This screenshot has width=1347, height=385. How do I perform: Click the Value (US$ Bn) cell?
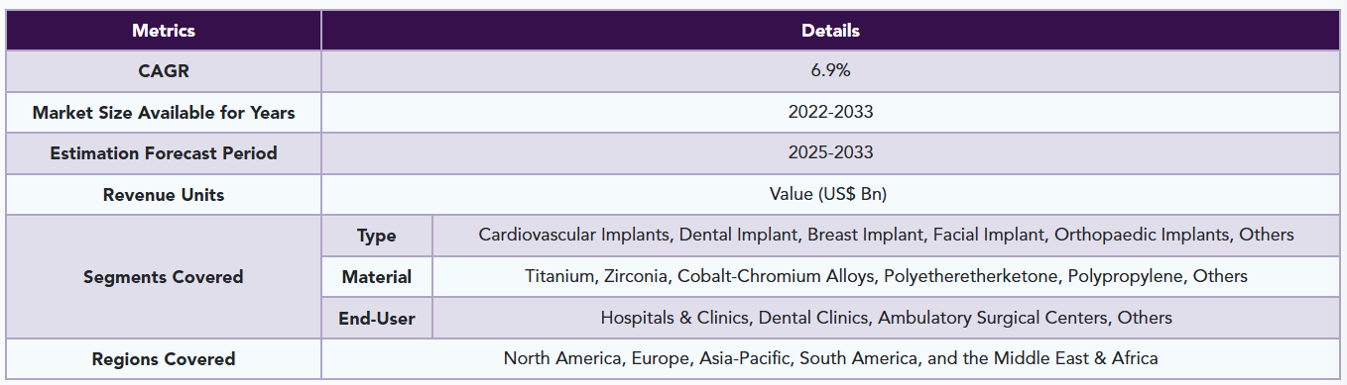tap(830, 195)
